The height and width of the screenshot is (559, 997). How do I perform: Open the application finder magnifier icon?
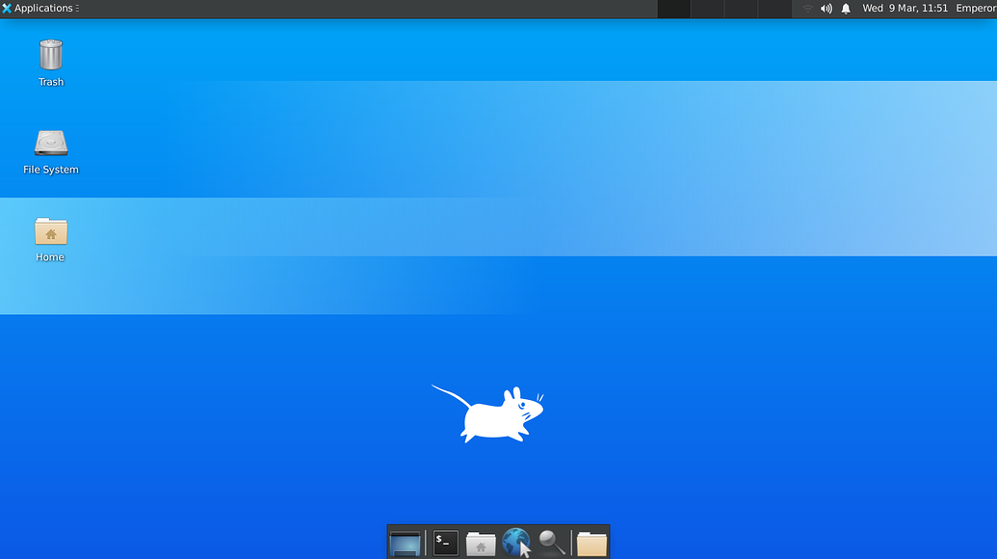pos(551,543)
